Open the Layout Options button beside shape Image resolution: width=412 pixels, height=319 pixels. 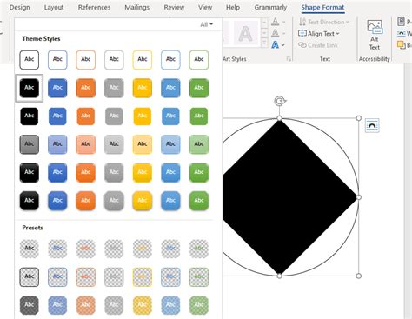click(x=372, y=125)
